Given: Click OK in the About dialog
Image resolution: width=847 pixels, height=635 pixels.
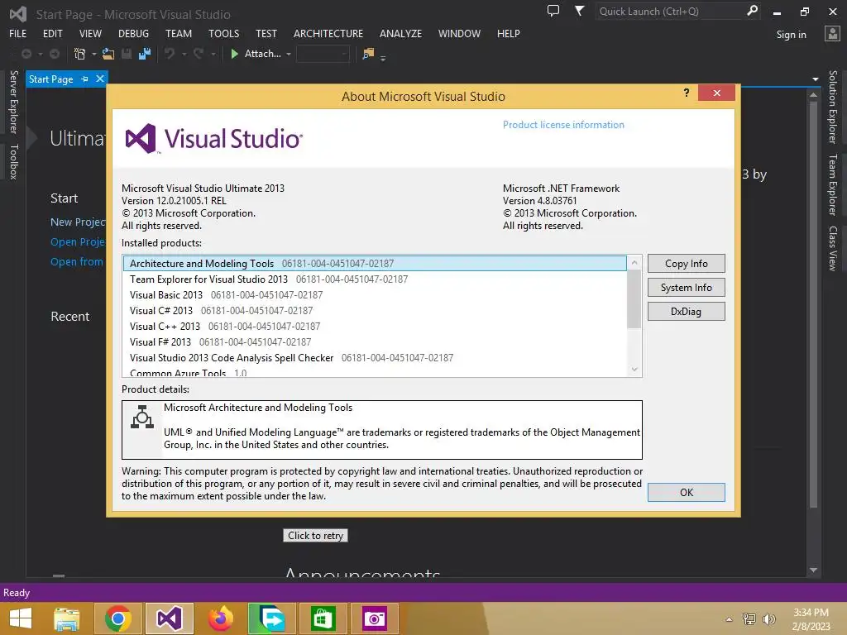Looking at the screenshot, I should tap(686, 493).
